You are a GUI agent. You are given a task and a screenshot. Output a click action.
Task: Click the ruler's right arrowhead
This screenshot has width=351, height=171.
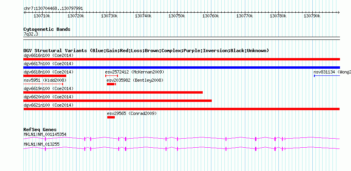click(339, 12)
